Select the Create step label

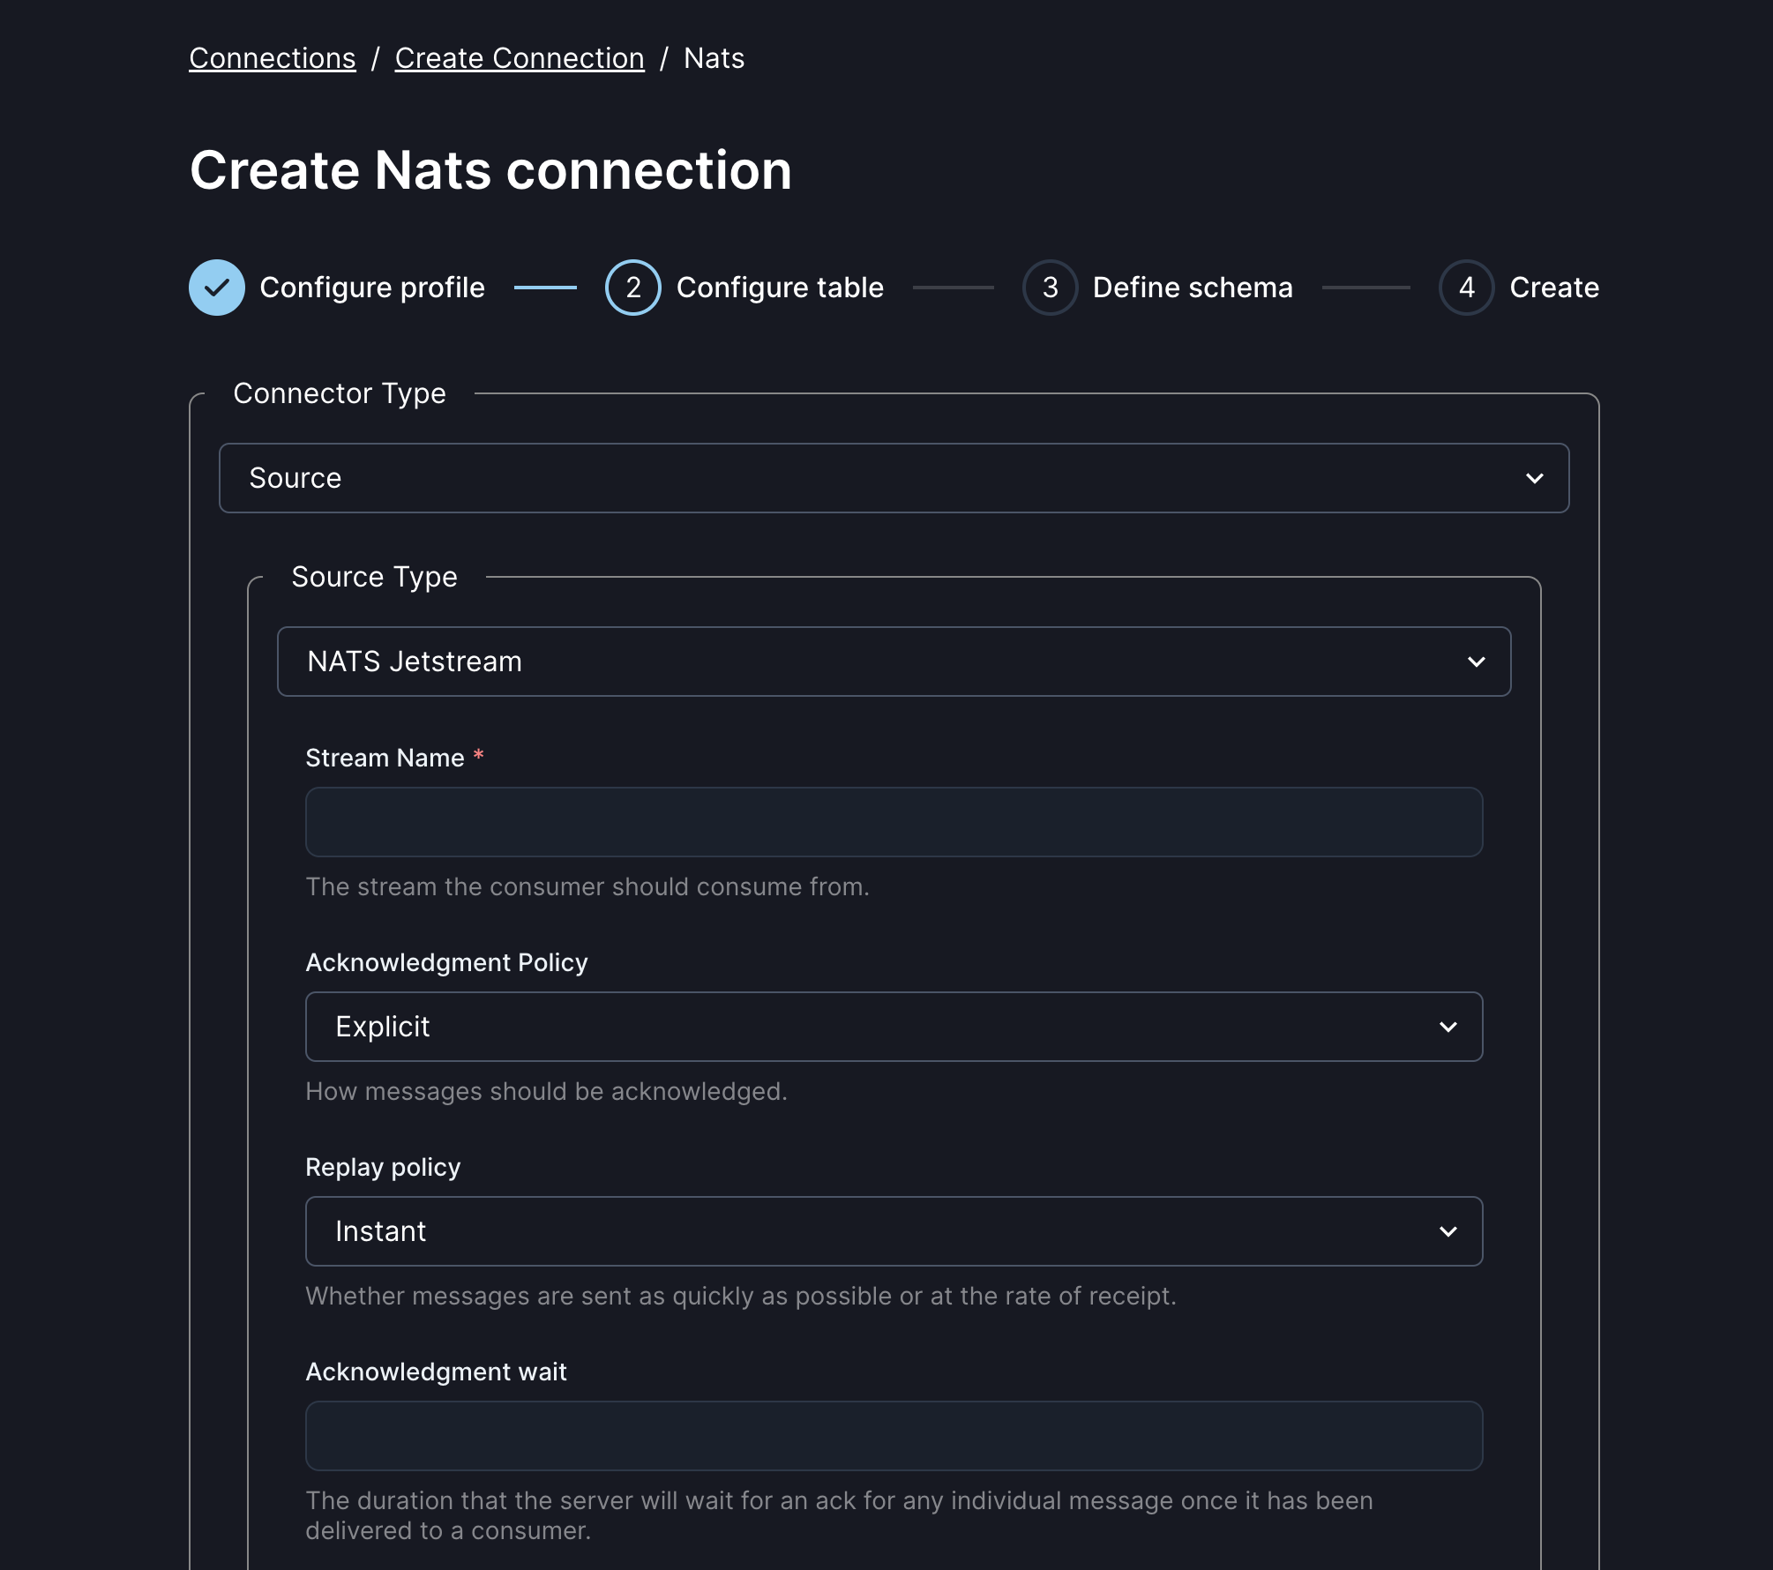tap(1554, 287)
